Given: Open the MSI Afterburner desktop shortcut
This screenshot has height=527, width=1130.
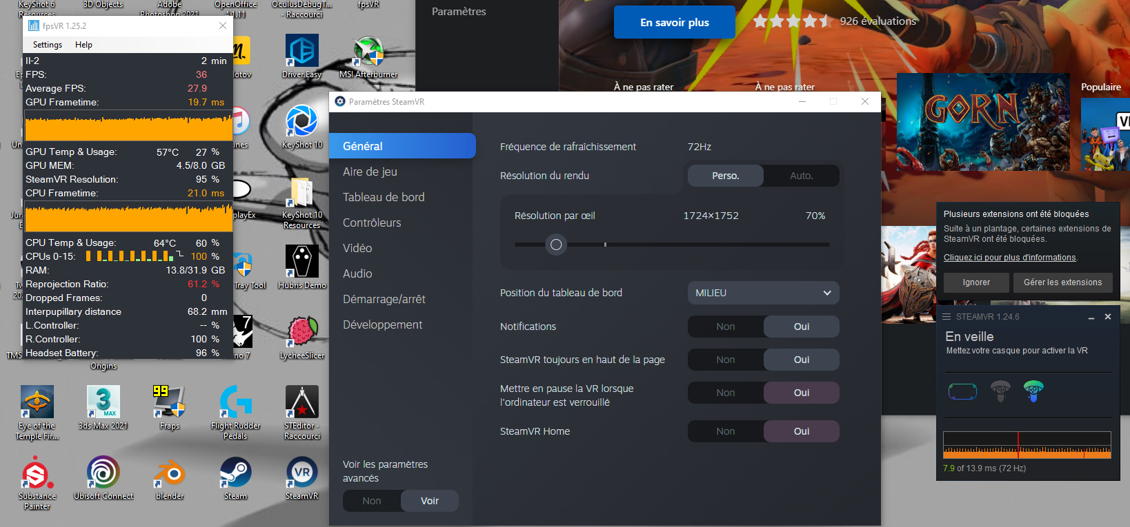Looking at the screenshot, I should (x=368, y=58).
